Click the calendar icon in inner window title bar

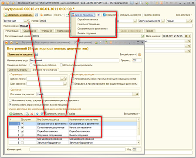(111, 43)
